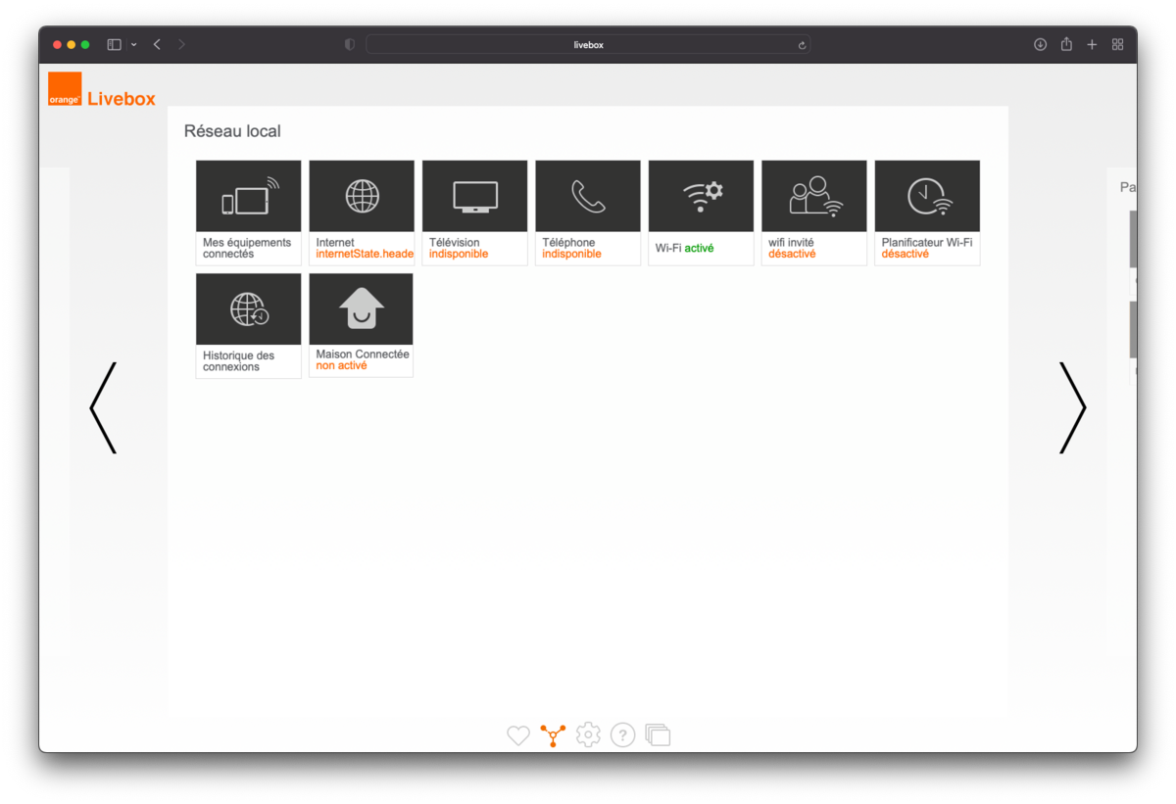Select the orange network icon at bottom
The width and height of the screenshot is (1176, 804).
553,735
